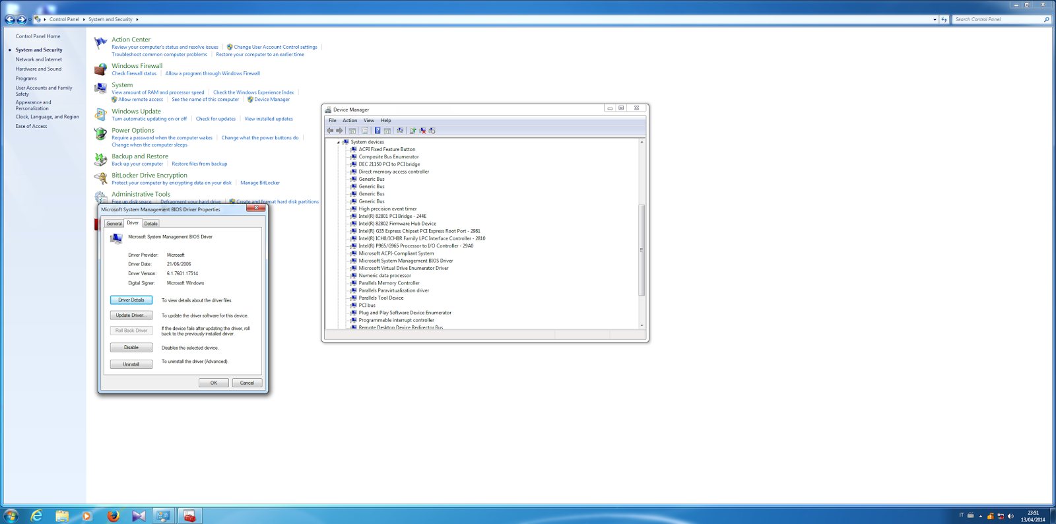Open Network and Internet in the sidebar
1056x524 pixels.
[x=39, y=59]
